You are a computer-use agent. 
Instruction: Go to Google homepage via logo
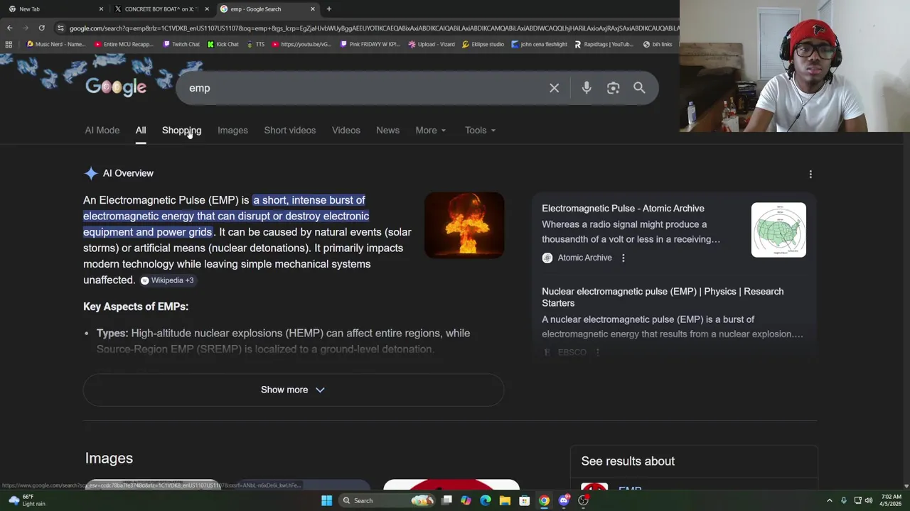tap(116, 87)
